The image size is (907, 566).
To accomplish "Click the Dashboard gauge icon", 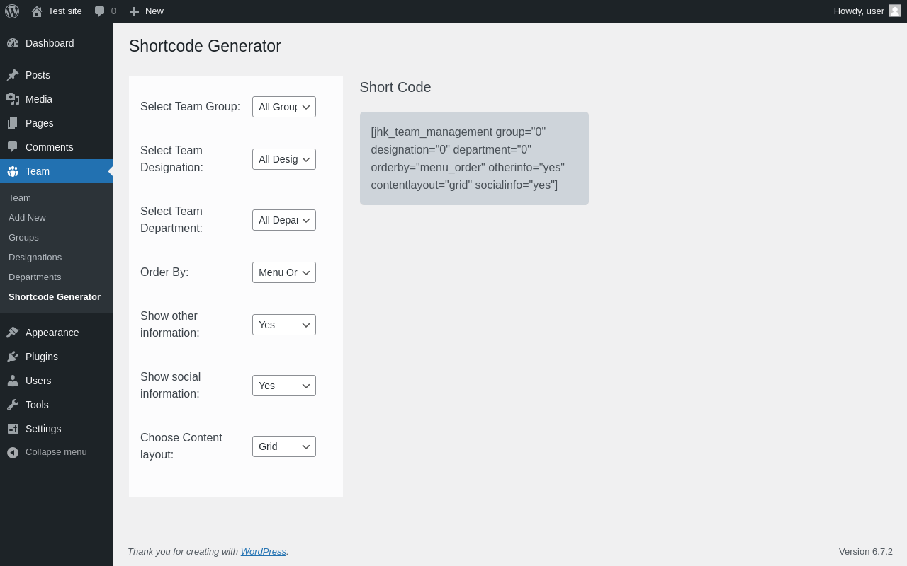I will click(13, 43).
